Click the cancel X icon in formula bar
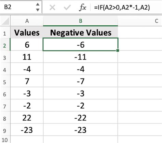This screenshot has height=143, width=162. pos(52,8)
